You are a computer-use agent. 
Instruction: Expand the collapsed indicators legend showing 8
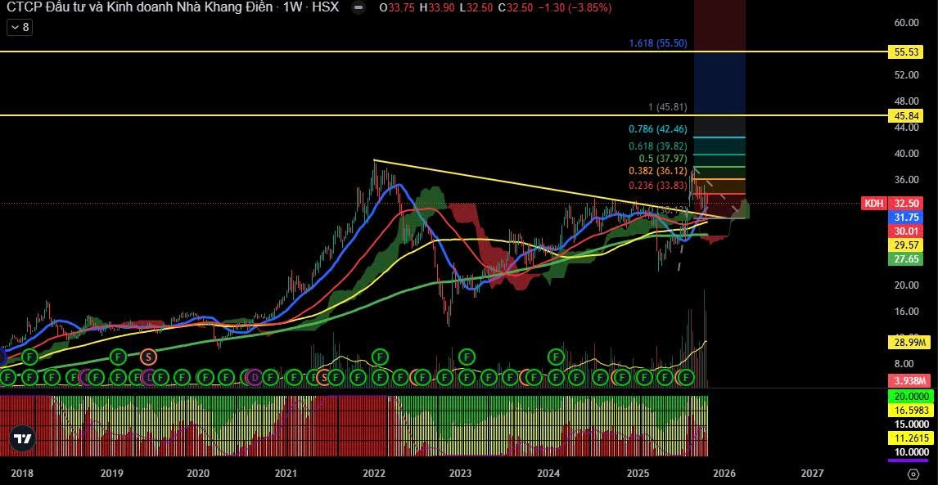(x=20, y=27)
